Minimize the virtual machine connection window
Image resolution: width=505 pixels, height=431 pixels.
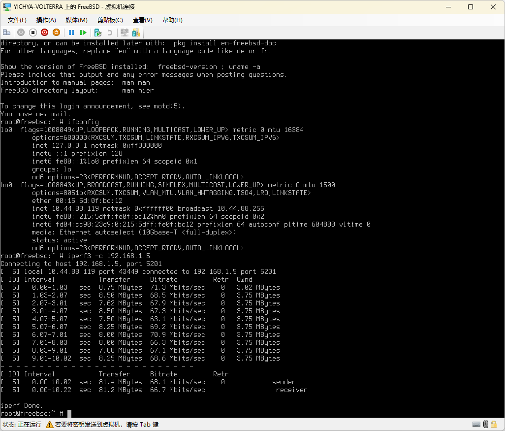tap(448, 7)
